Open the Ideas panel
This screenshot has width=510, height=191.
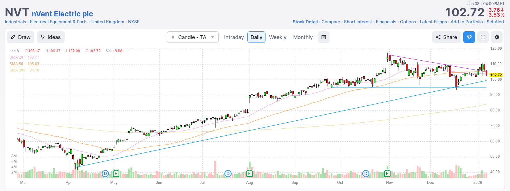(x=51, y=37)
